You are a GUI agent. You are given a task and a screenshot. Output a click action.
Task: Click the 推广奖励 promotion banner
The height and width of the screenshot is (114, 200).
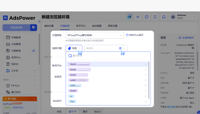pos(20,99)
